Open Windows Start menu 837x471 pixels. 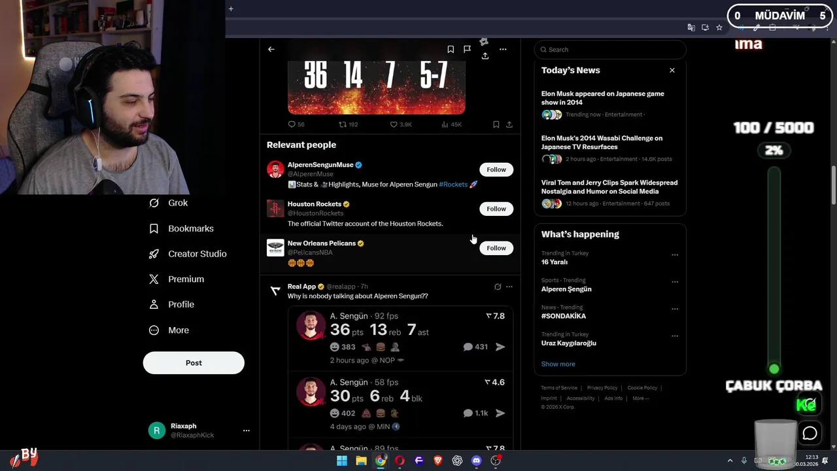tap(342, 461)
